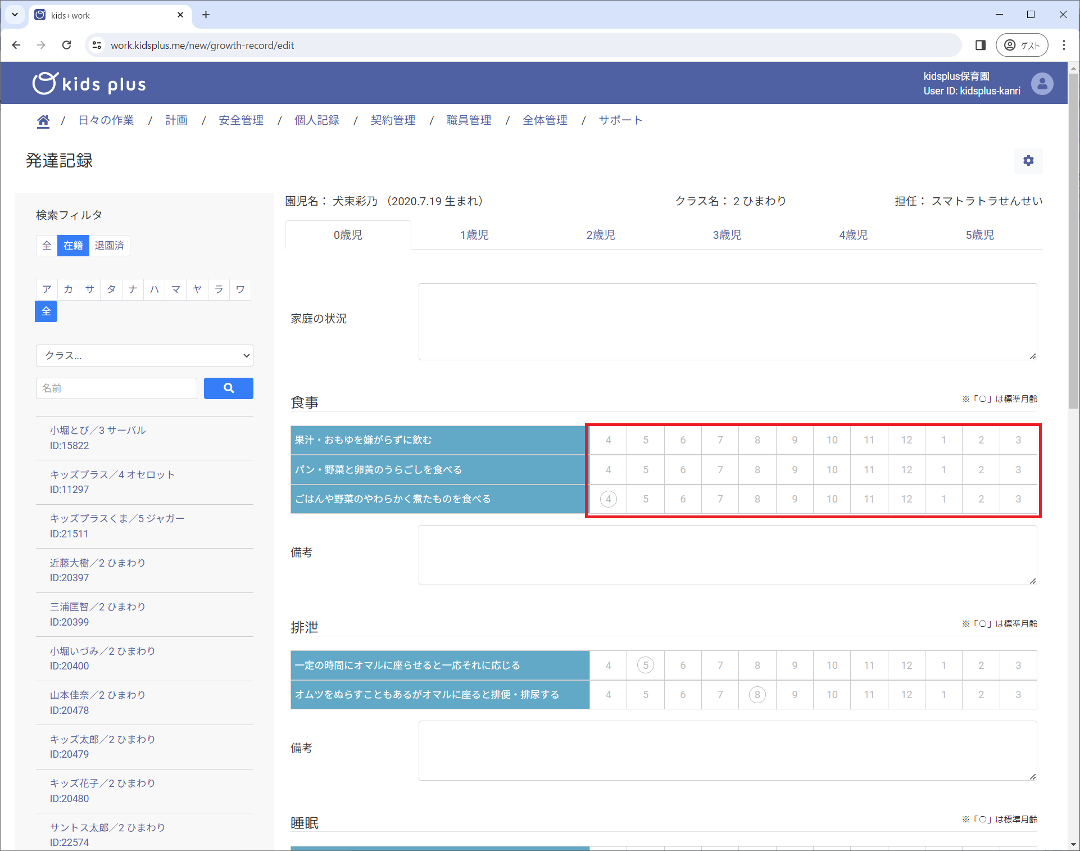This screenshot has width=1080, height=851.
Task: Select the blue 全 kana filter
Action: [46, 311]
